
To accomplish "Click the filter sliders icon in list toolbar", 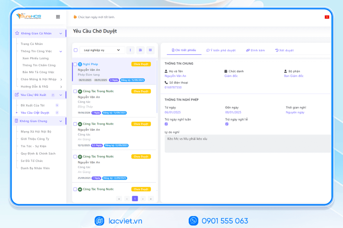I will click(x=140, y=50).
